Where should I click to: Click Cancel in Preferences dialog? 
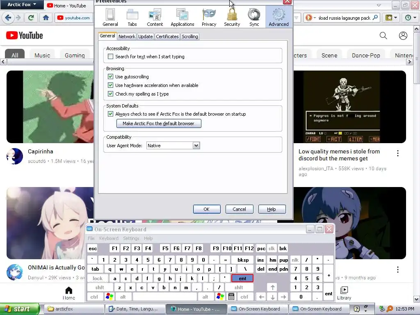pyautogui.click(x=239, y=209)
